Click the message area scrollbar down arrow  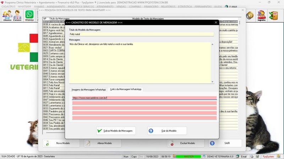click(213, 82)
